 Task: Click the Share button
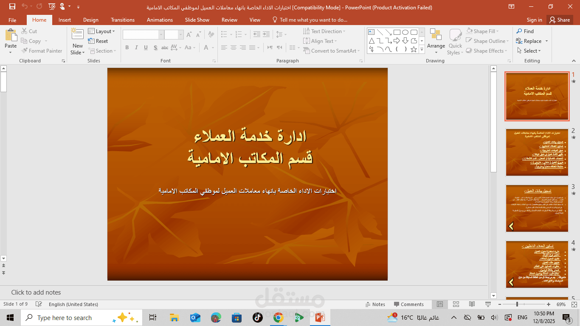[559, 20]
